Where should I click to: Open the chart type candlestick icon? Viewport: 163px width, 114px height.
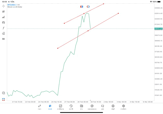click(x=4, y=11)
